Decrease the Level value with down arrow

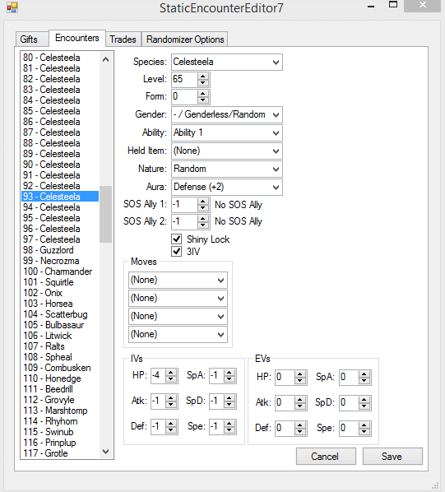(203, 83)
